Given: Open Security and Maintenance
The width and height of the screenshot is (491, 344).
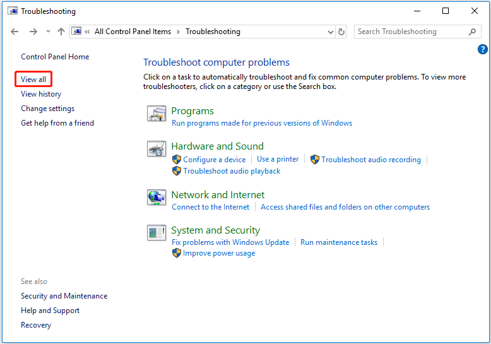Looking at the screenshot, I should pos(64,296).
